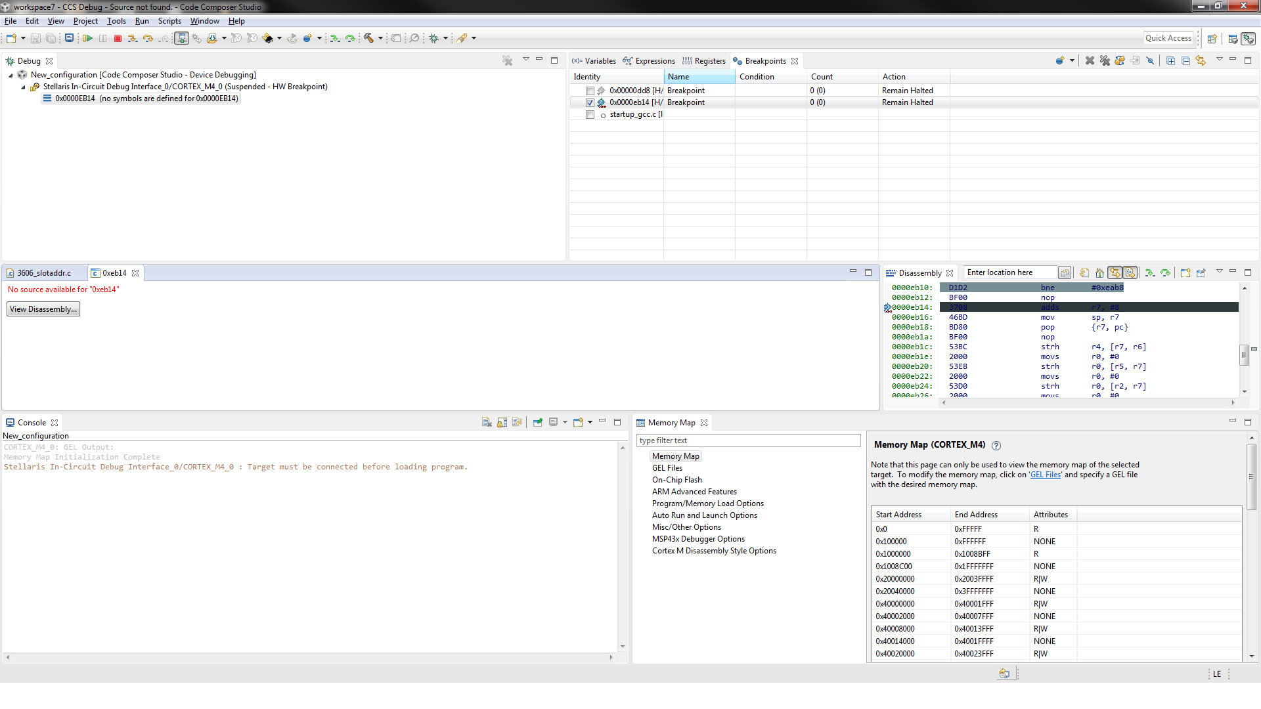1261x709 pixels.
Task: Click the Debug bug icon in toolbar
Action: point(433,39)
